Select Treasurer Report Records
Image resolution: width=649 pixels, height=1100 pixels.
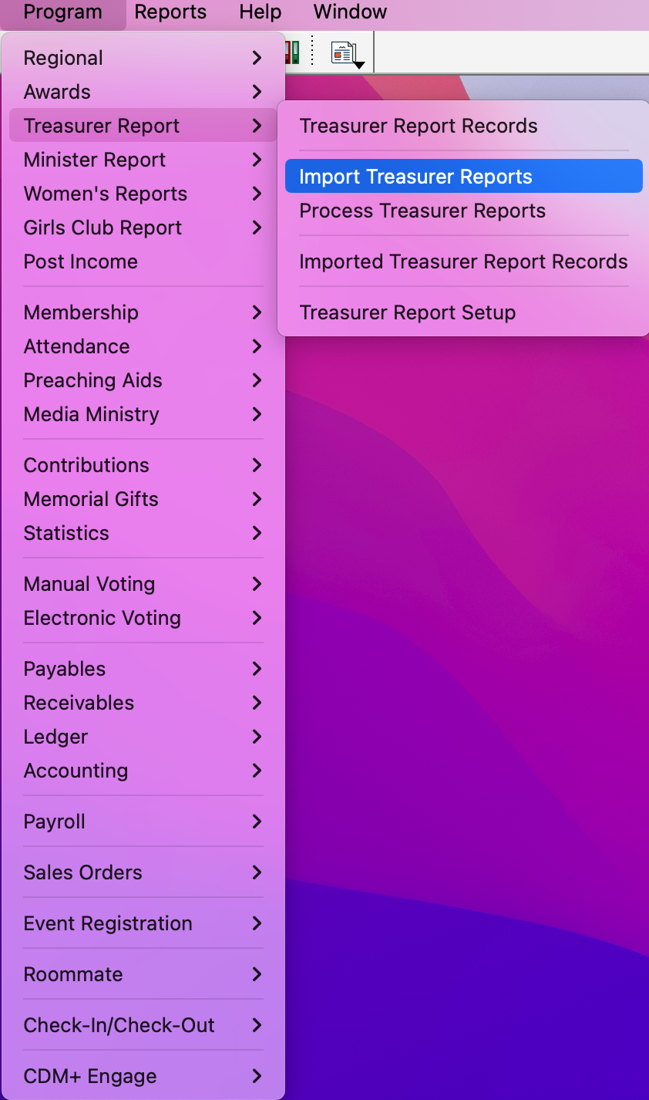point(462,125)
